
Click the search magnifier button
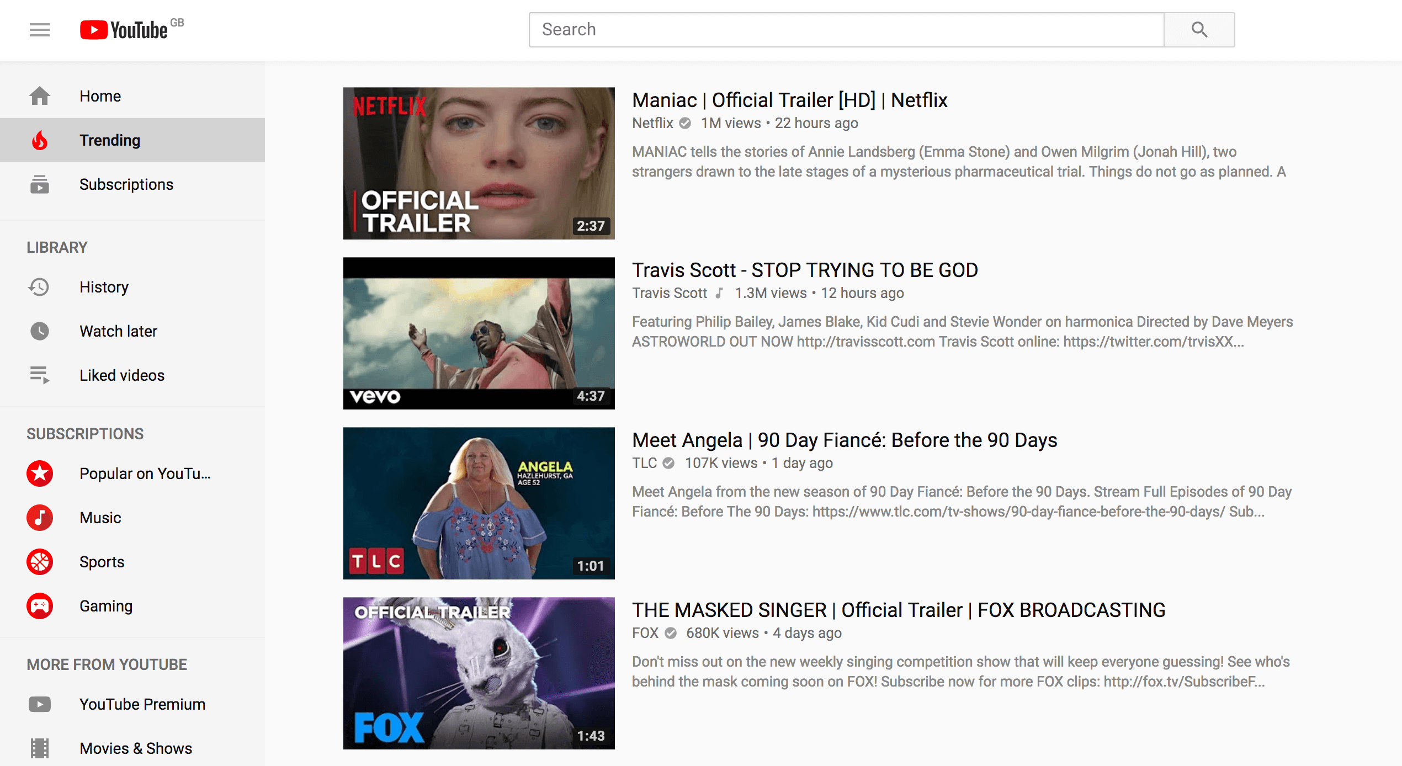tap(1199, 29)
